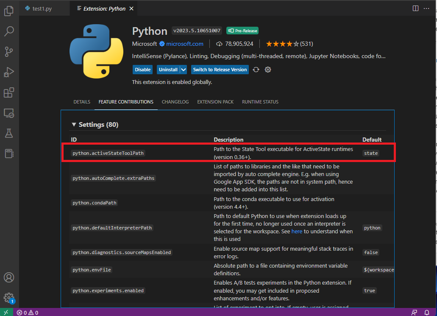437x316 pixels.
Task: Open the Uninstall button dropdown arrow
Action: [x=184, y=70]
